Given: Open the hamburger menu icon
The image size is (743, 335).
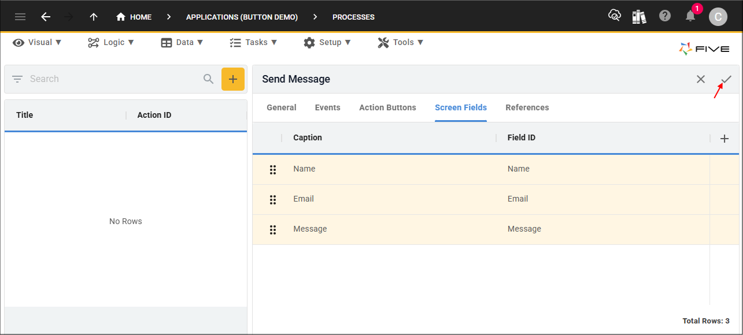Looking at the screenshot, I should (x=20, y=17).
